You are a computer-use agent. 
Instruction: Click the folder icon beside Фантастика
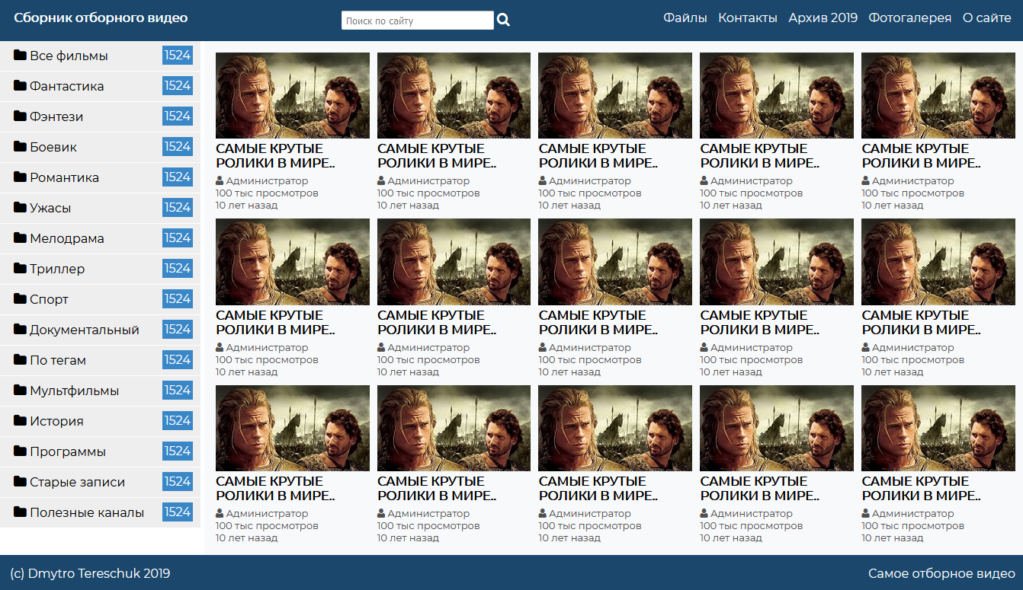(x=20, y=85)
